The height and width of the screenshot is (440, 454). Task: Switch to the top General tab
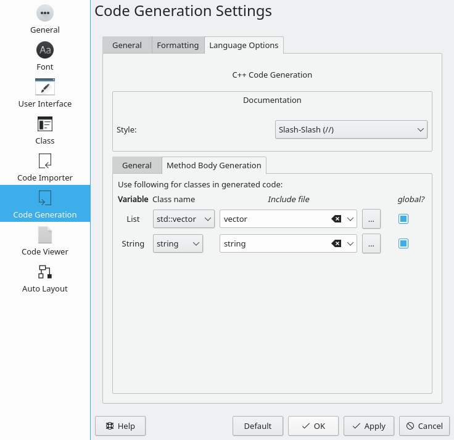click(127, 45)
